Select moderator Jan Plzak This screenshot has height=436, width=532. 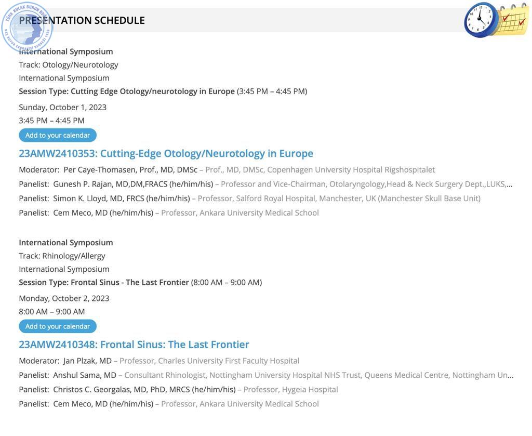[x=87, y=361]
